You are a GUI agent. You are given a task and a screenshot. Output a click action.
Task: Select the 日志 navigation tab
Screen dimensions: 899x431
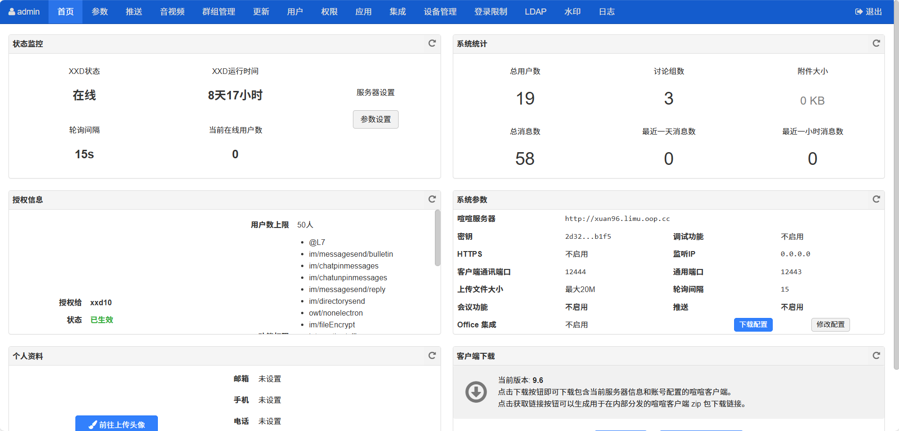coord(606,12)
